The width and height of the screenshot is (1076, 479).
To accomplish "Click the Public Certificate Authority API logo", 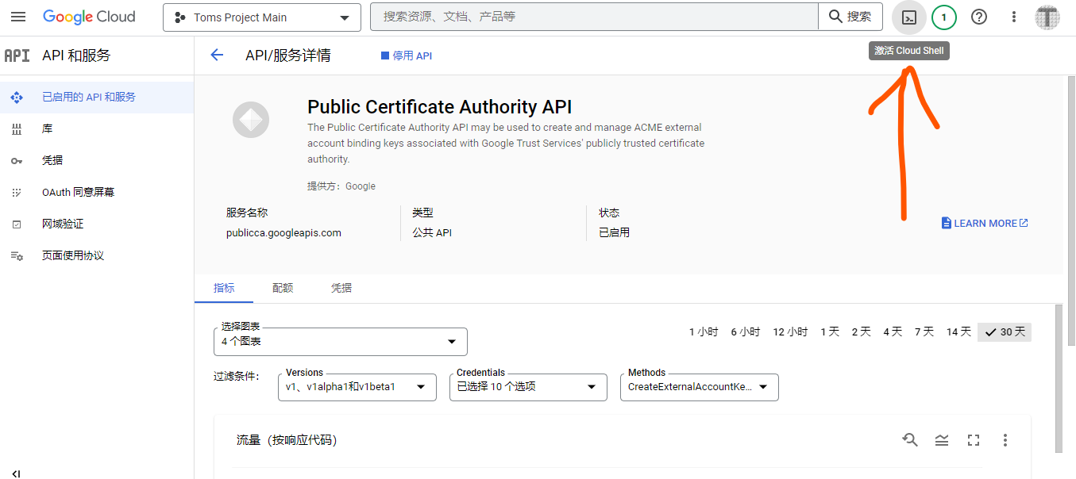I will (251, 121).
